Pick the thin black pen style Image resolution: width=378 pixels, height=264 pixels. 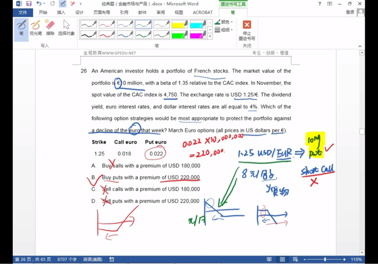pos(88,24)
